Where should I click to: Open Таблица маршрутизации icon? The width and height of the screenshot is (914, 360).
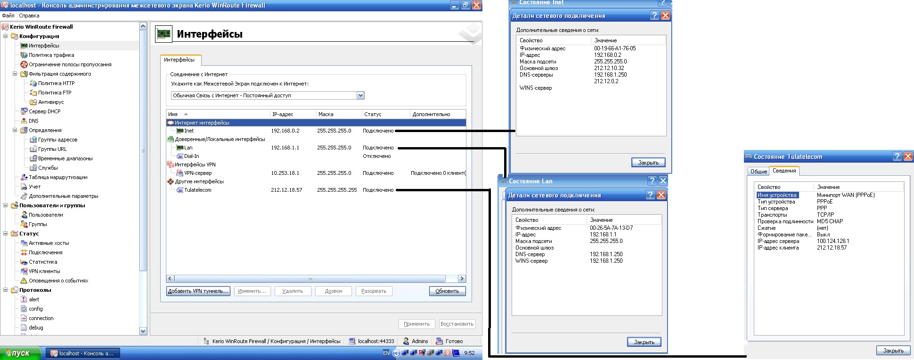24,177
